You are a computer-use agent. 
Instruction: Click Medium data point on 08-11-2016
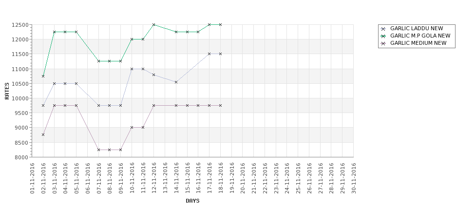coord(109,150)
